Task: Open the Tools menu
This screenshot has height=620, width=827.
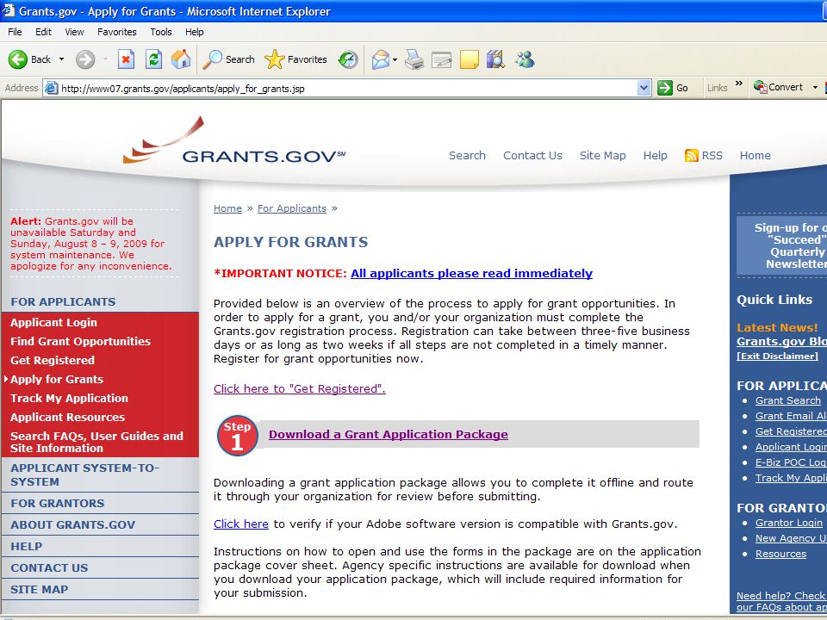Action: tap(161, 32)
